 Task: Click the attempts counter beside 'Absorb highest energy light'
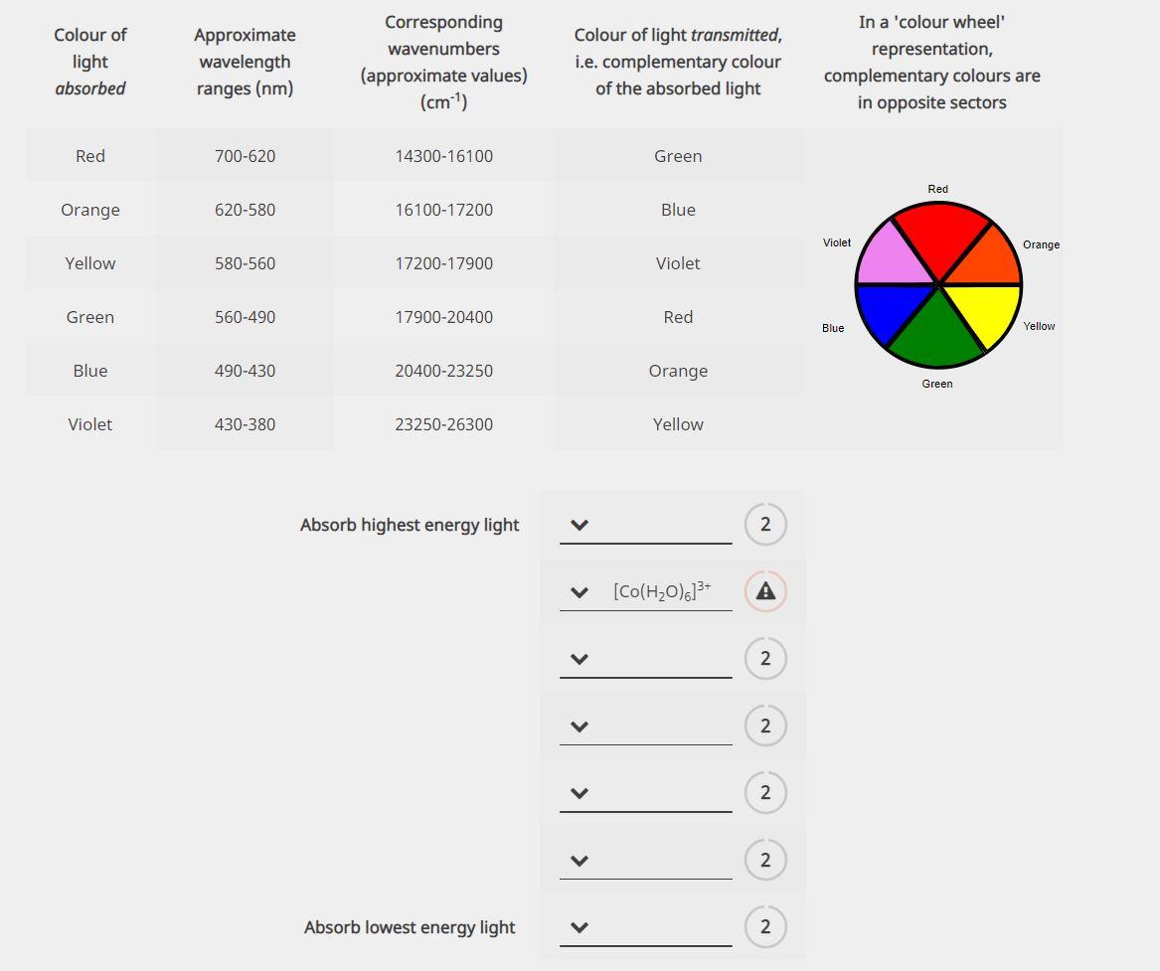(764, 524)
